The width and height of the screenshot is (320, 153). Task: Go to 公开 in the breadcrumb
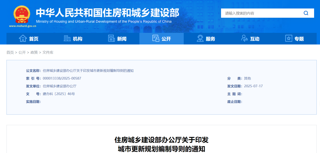[x=22, y=53]
